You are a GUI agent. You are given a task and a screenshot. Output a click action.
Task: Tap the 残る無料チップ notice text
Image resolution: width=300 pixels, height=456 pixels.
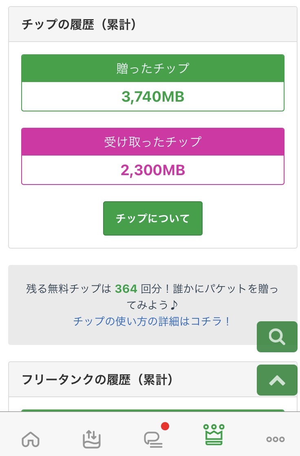[x=68, y=289]
